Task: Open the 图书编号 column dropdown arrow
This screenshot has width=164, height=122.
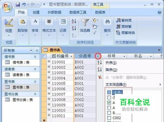Action: click(71, 57)
